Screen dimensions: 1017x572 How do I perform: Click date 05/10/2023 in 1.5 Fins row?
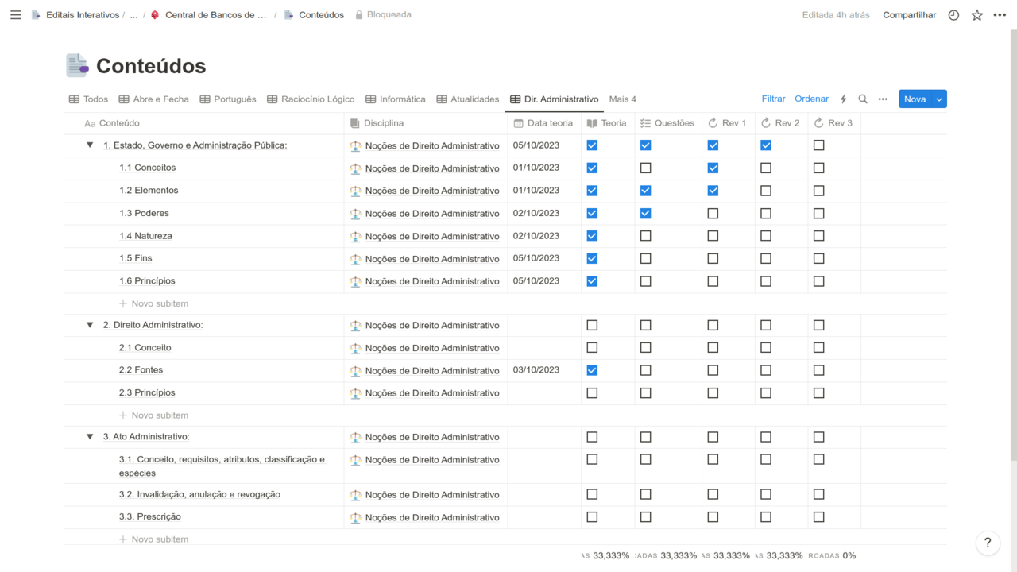tap(536, 258)
